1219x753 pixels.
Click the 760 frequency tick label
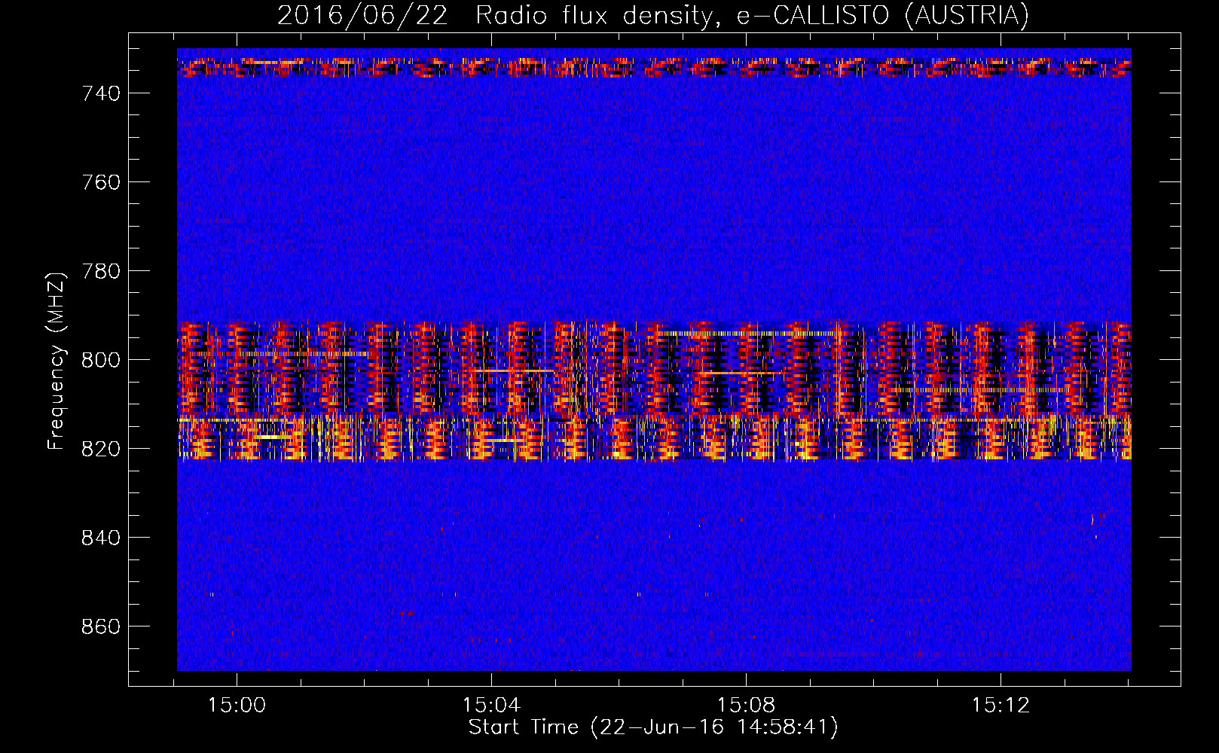(x=101, y=182)
